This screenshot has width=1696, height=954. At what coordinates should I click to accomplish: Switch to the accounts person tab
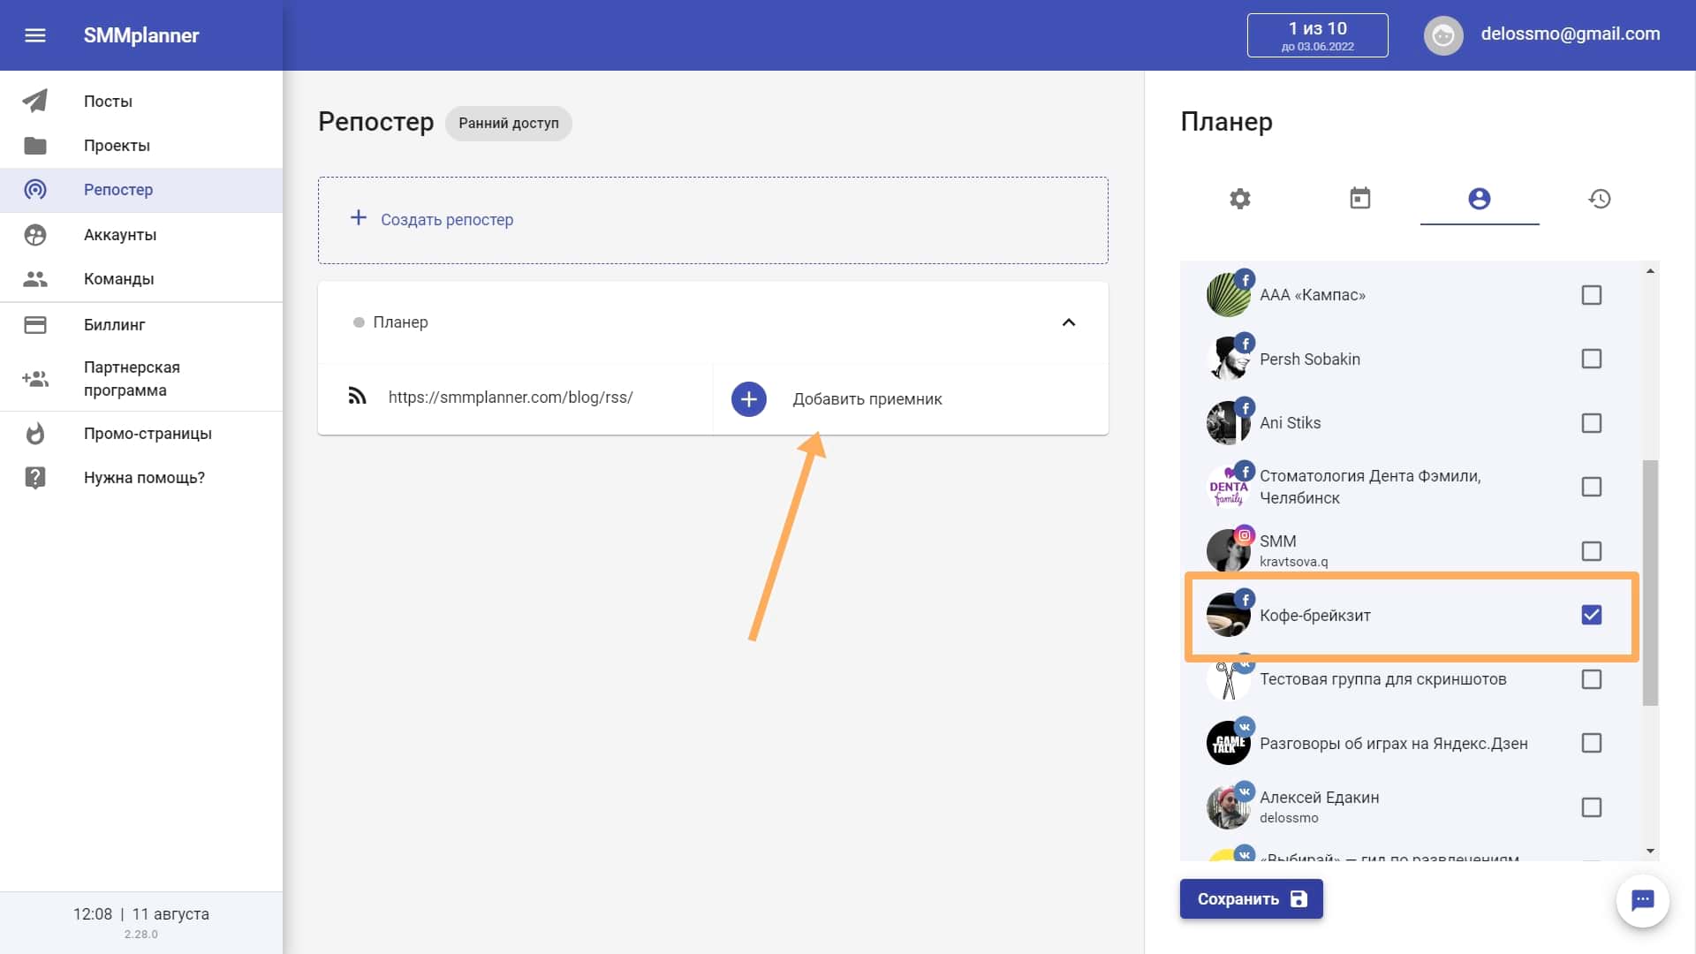point(1480,199)
